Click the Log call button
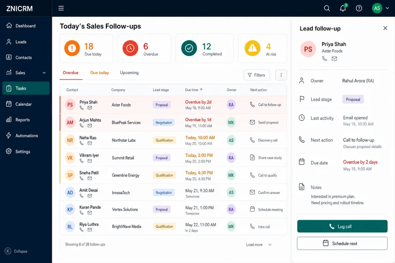395x263 pixels. [342, 226]
